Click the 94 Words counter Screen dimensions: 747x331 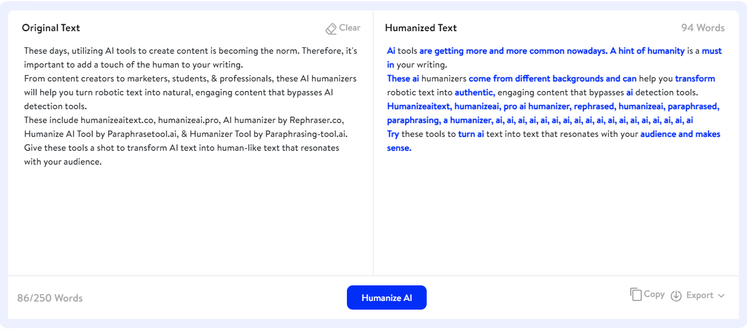click(x=702, y=28)
